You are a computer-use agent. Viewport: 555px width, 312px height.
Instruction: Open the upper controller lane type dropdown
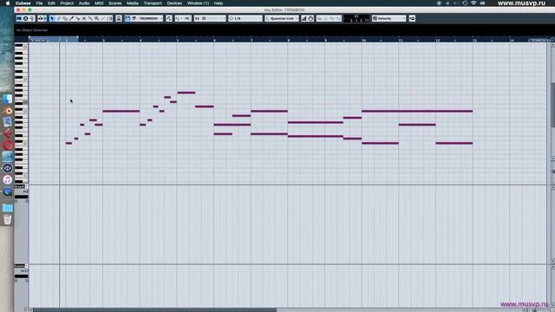(x=21, y=186)
